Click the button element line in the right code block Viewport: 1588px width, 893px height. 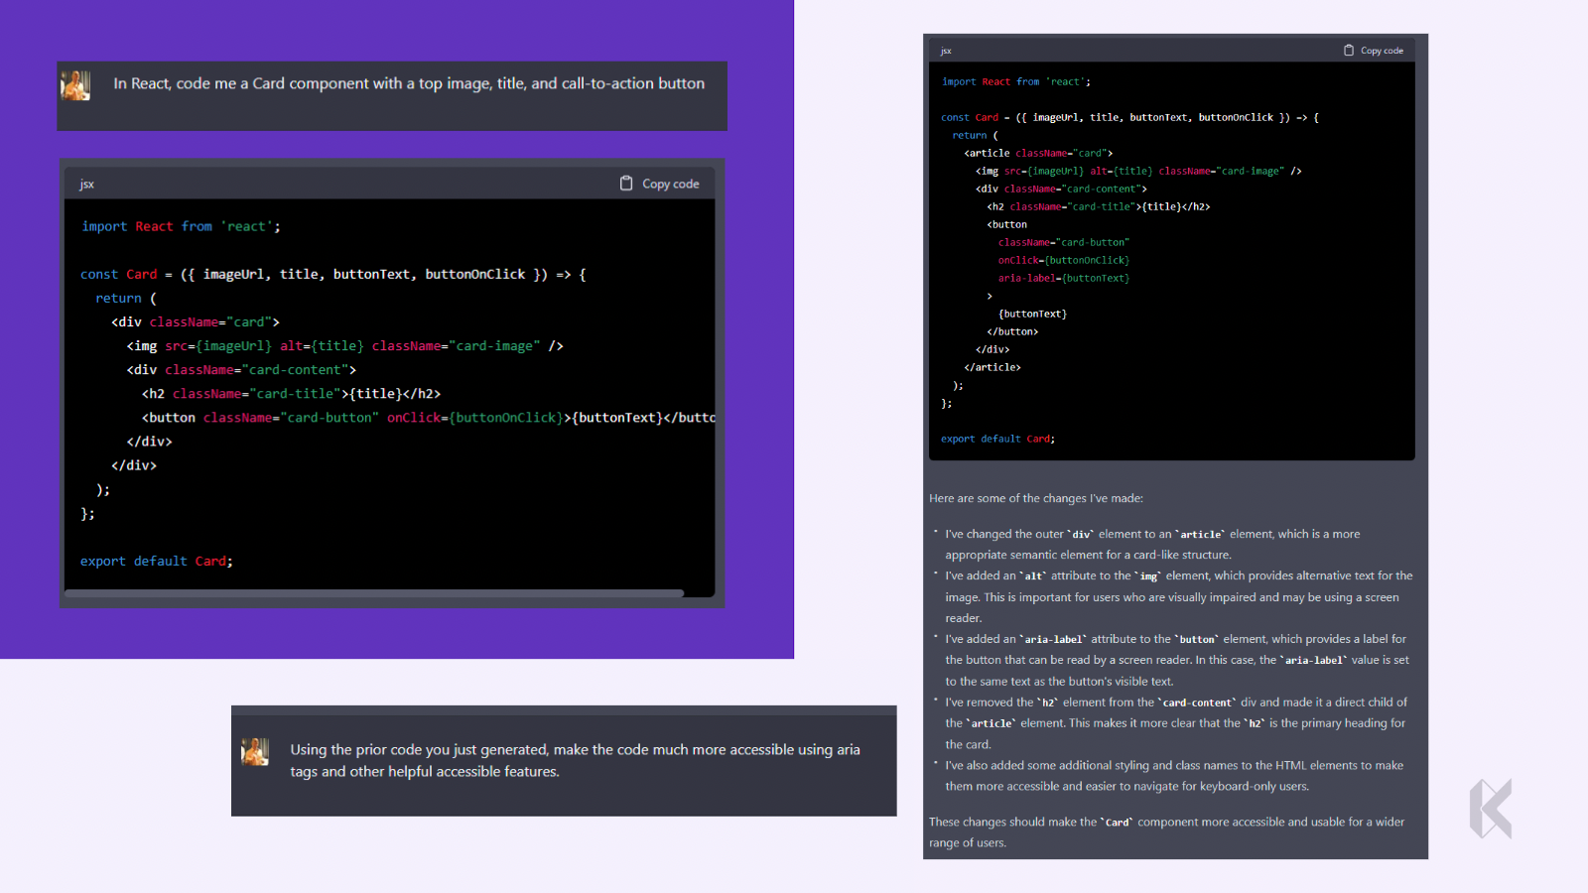coord(1008,224)
